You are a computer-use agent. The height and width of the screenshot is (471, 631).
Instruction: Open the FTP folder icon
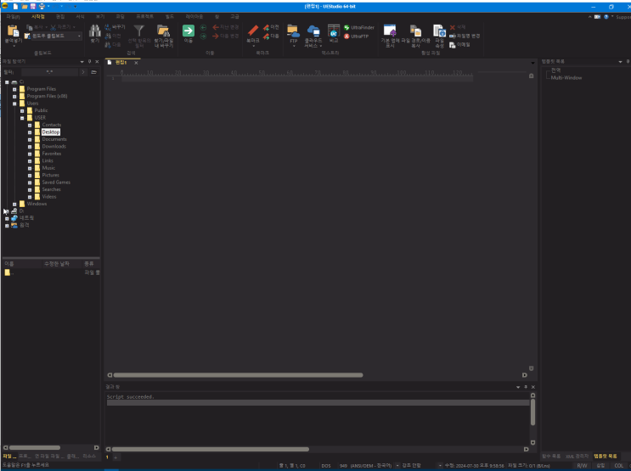[293, 31]
